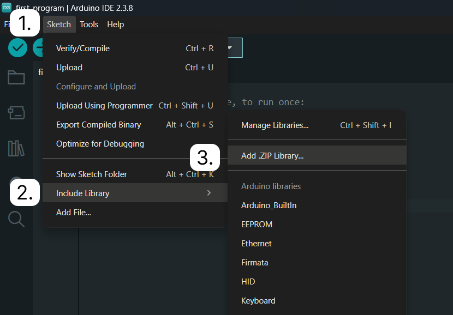This screenshot has height=315, width=453.
Task: Open the Library Manager books icon
Action: (x=16, y=148)
